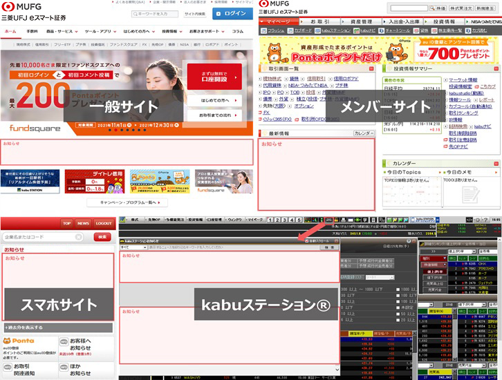Open デイトレ信用 banner thumbnail
Image resolution: width=502 pixels, height=380 pixels.
point(95,181)
